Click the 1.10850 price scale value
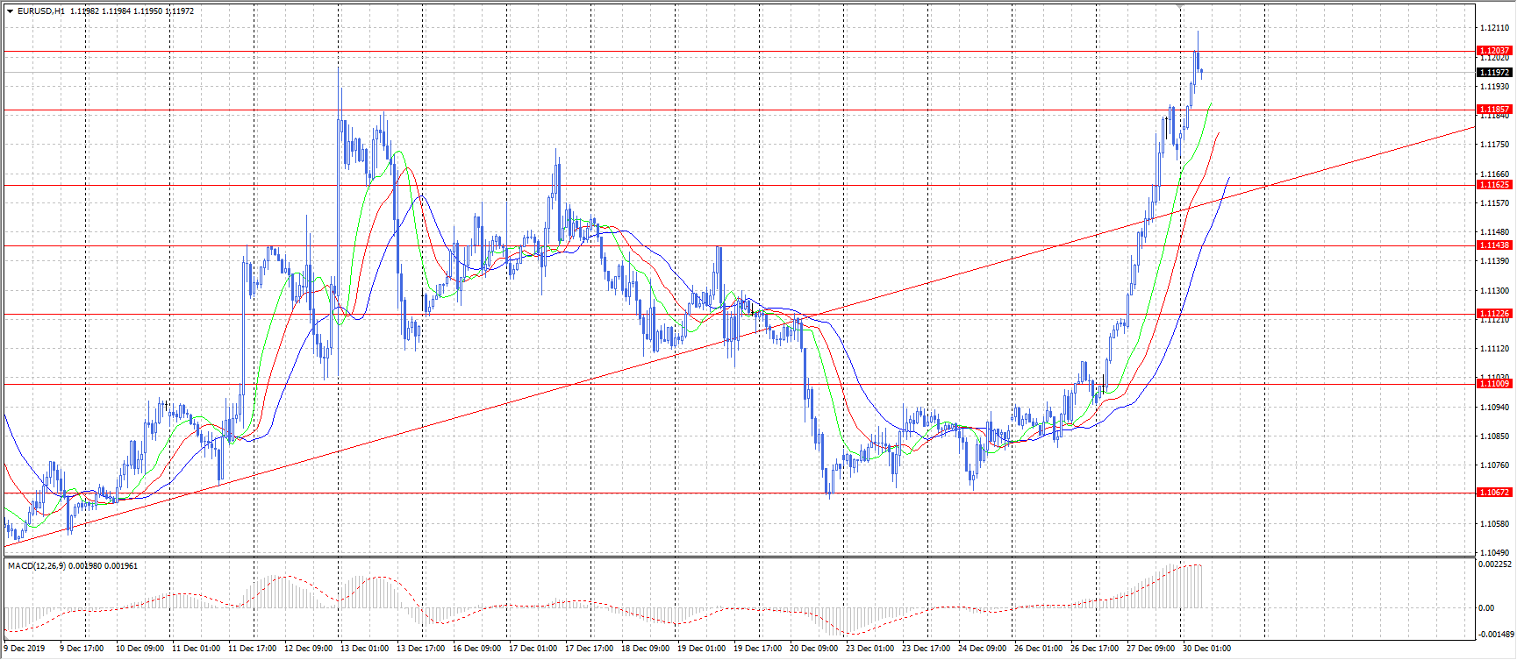1517x660 pixels. pyautogui.click(x=1495, y=436)
